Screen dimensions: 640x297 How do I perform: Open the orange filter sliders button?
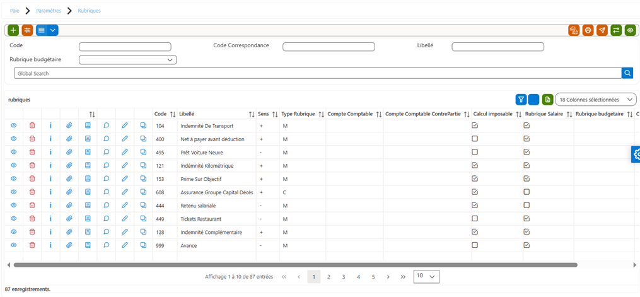[x=27, y=30]
